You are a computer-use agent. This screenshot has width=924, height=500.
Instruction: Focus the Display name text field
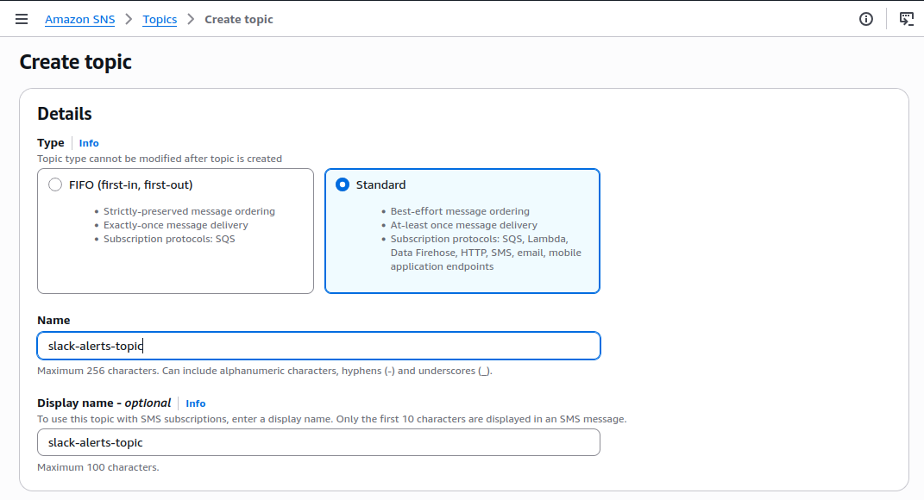(319, 442)
